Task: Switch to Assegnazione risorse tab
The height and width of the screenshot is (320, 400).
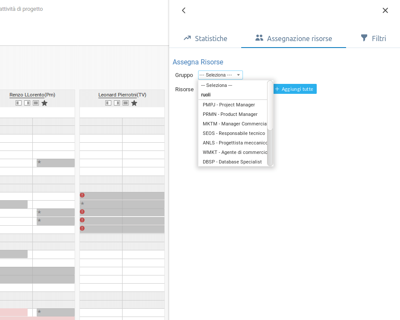Action: [293, 38]
